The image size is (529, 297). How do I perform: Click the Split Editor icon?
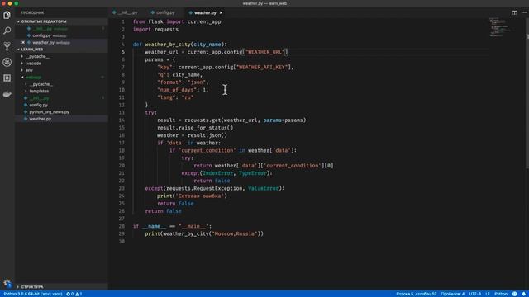pyautogui.click(x=514, y=12)
